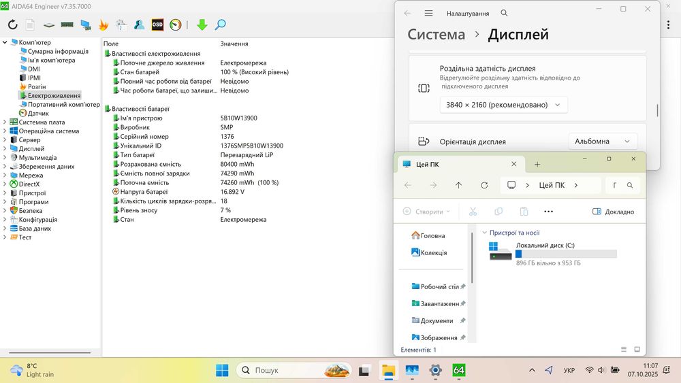The image size is (681, 383).
Task: Open AIDA64 from the taskbar icon
Action: point(458,371)
